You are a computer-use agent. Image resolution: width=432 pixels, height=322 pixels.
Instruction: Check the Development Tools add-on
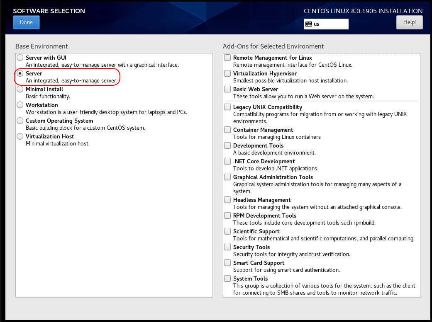click(227, 145)
